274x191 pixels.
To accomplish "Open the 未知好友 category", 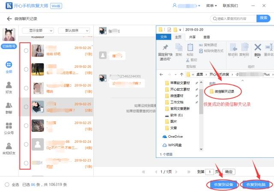I will pyautogui.click(x=9, y=146).
